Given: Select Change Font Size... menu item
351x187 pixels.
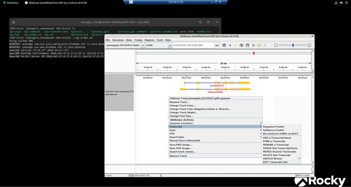Looking at the screenshot, I should click(x=215, y=116).
